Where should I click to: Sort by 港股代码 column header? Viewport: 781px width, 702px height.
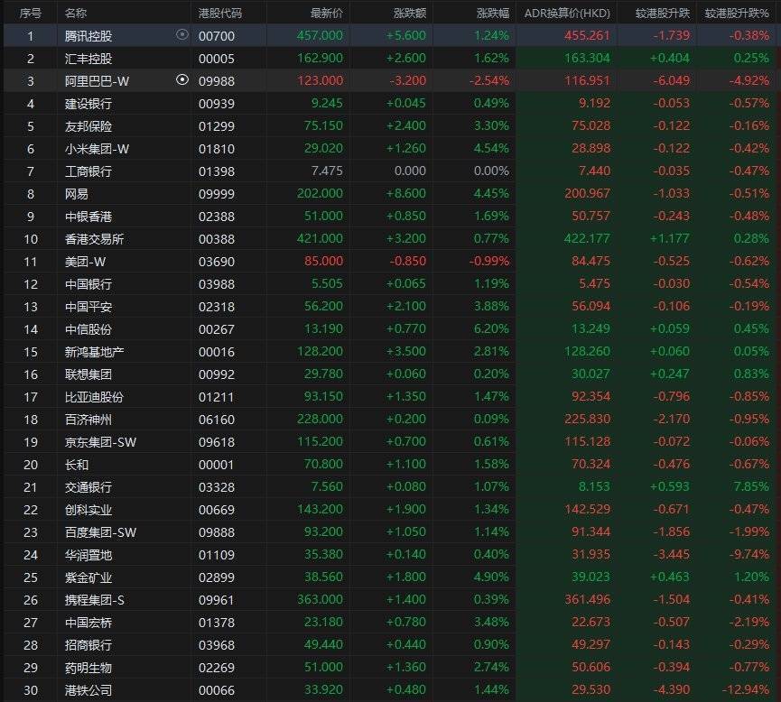(220, 14)
